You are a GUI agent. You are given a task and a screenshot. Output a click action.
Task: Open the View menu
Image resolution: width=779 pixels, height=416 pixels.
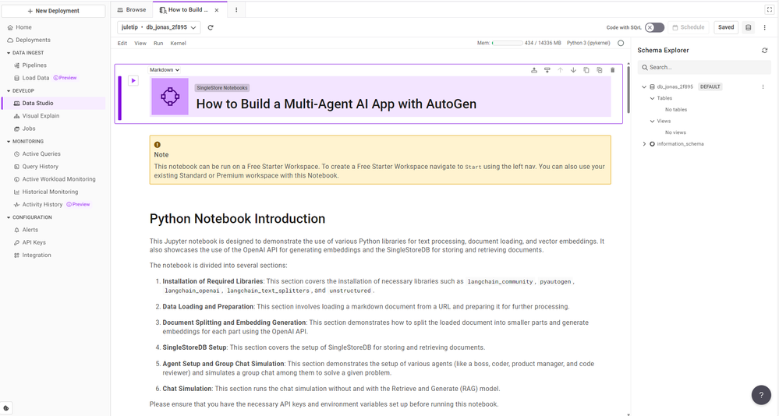click(140, 43)
